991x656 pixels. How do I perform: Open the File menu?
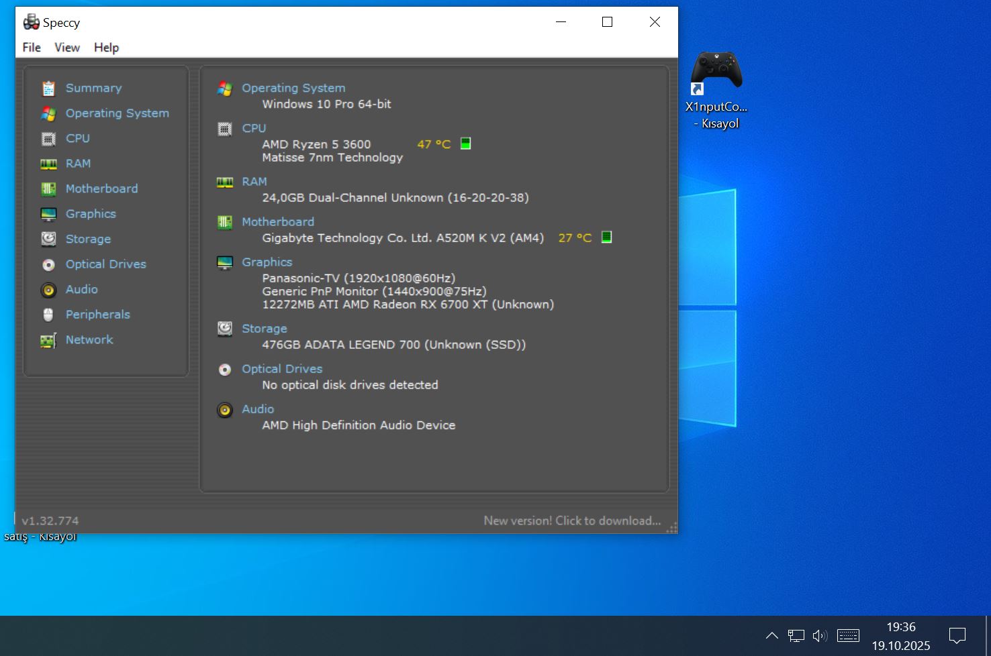pyautogui.click(x=32, y=48)
